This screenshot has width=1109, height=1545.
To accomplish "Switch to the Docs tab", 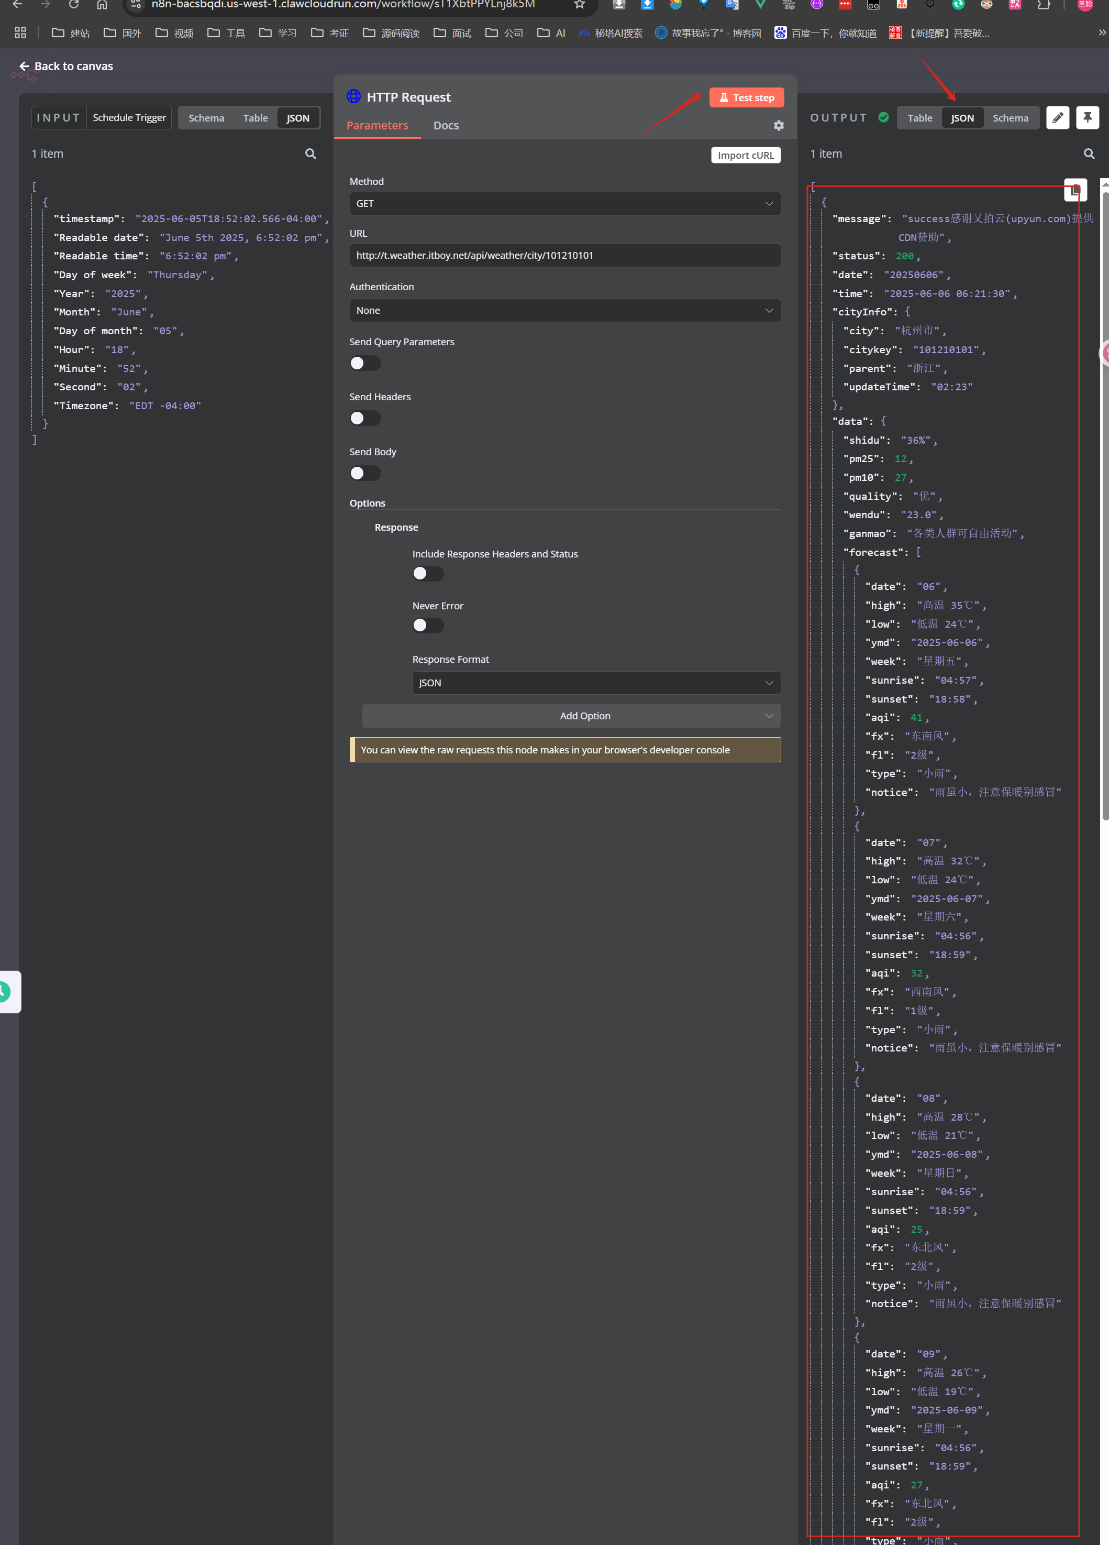I will [446, 125].
